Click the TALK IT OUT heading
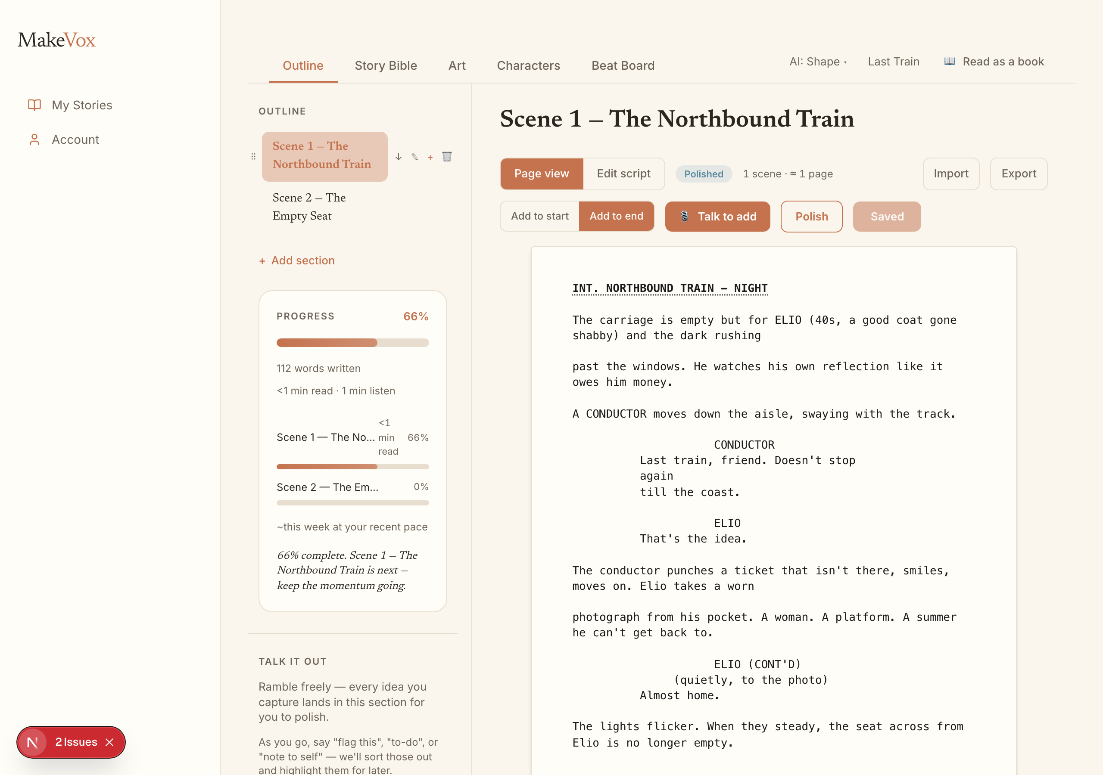 [293, 661]
